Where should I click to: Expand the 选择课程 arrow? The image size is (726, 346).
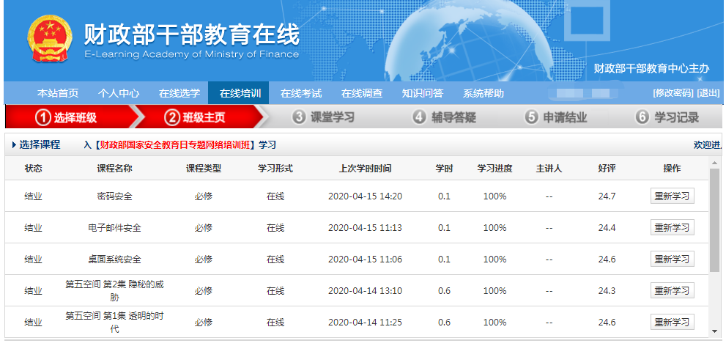[x=15, y=145]
